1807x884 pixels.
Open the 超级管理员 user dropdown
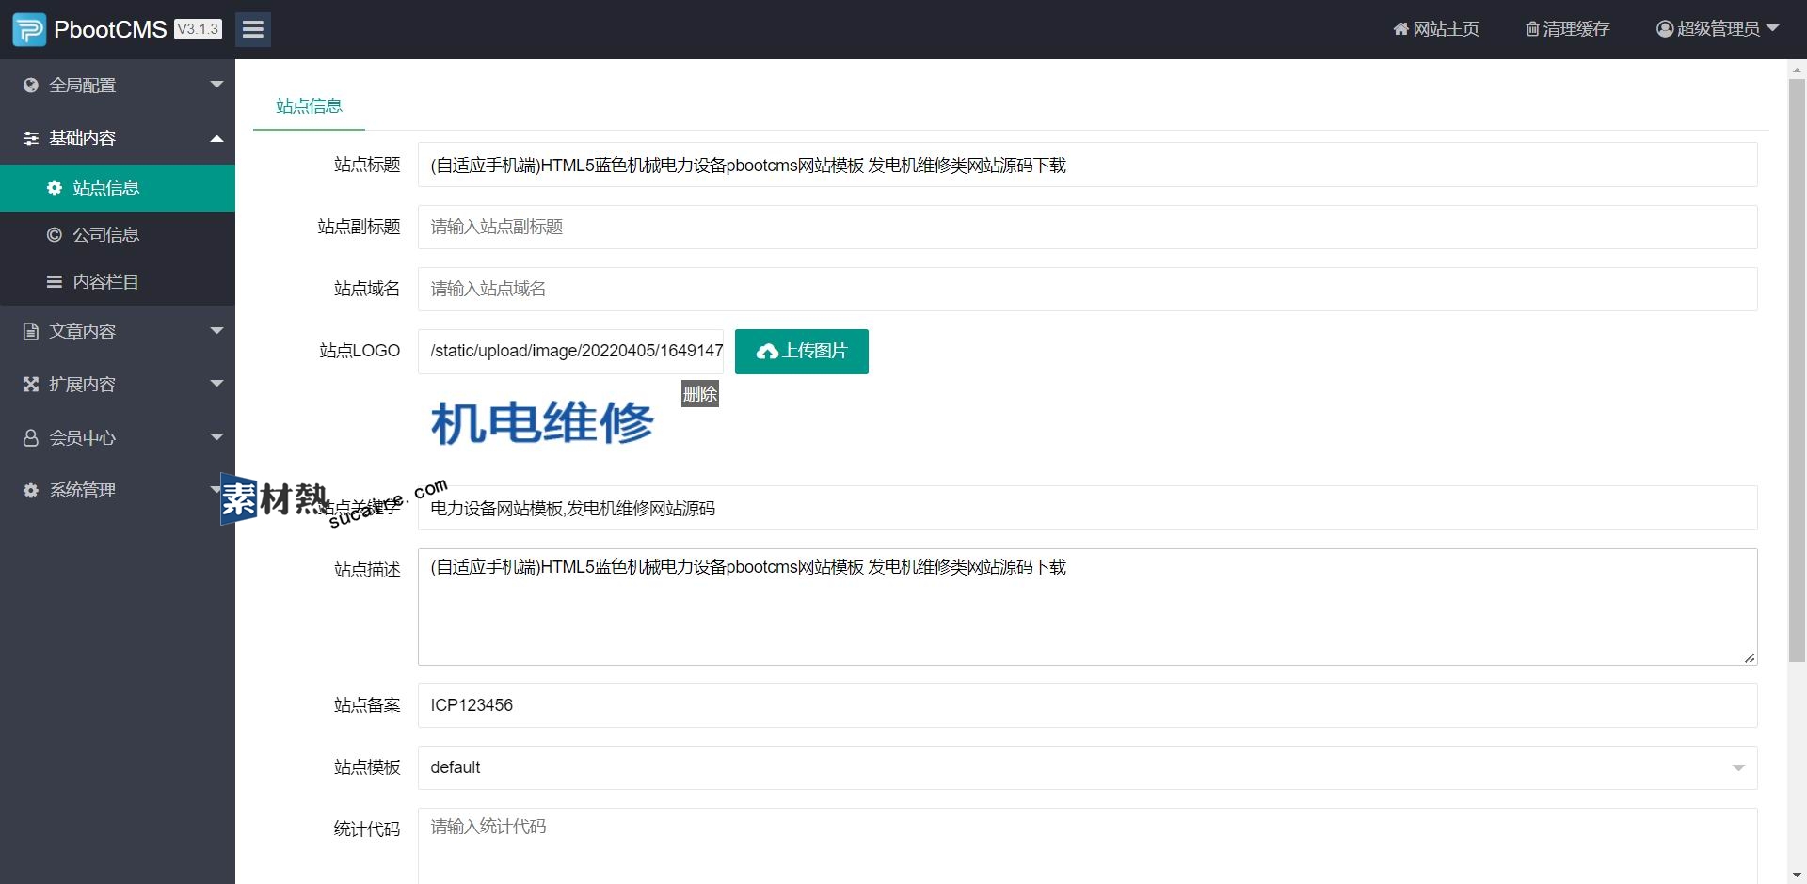click(1718, 29)
